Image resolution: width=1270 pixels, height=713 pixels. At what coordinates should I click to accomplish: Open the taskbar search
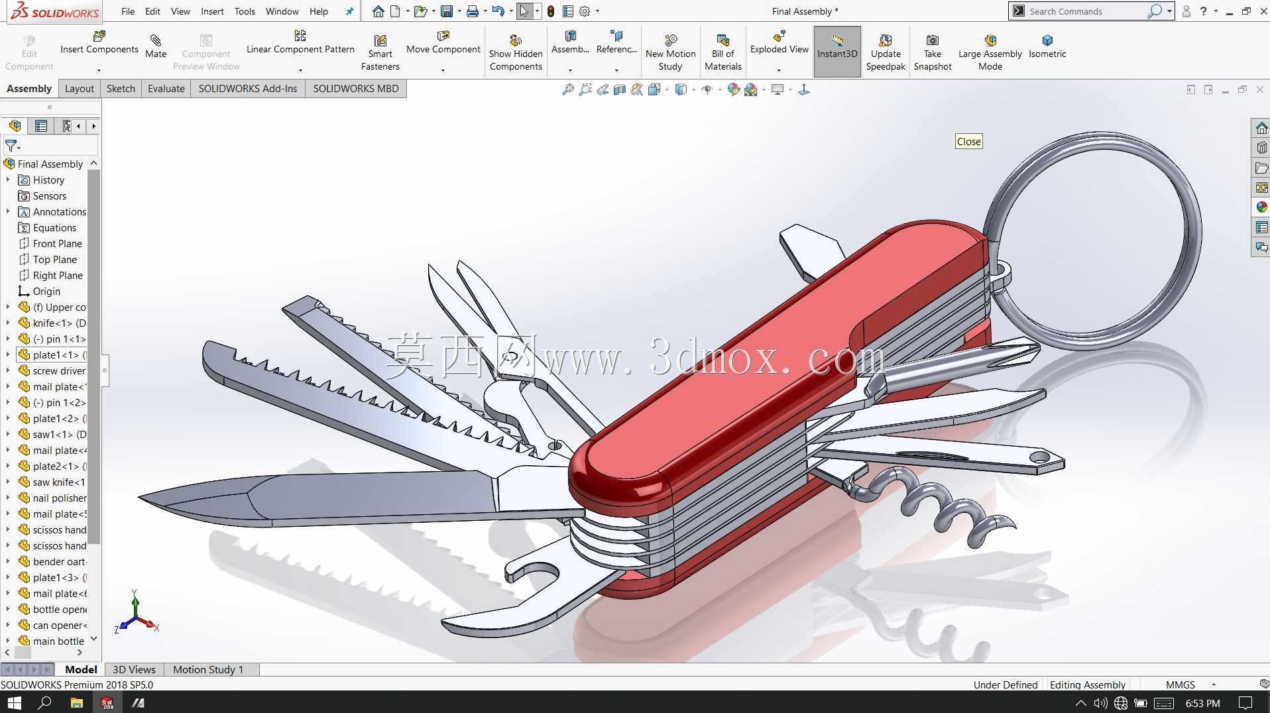click(45, 702)
